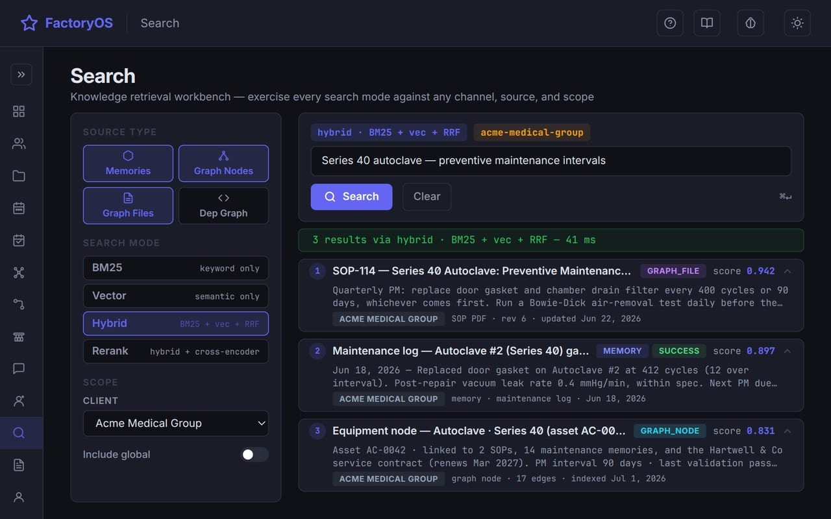831x519 pixels.
Task: Collapse the Equipment node result with its chevron
Action: (788, 431)
